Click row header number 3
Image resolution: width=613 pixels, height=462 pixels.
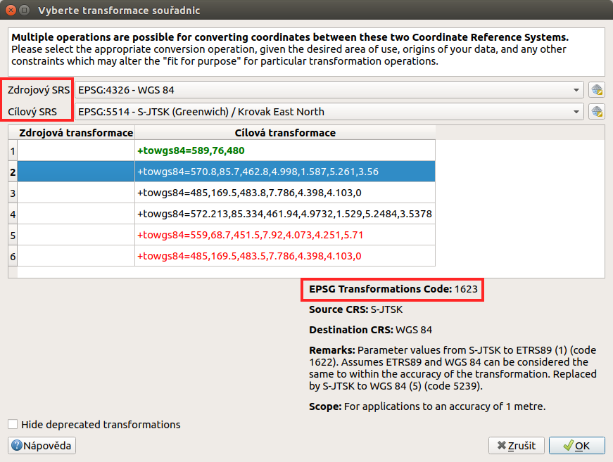coord(13,193)
